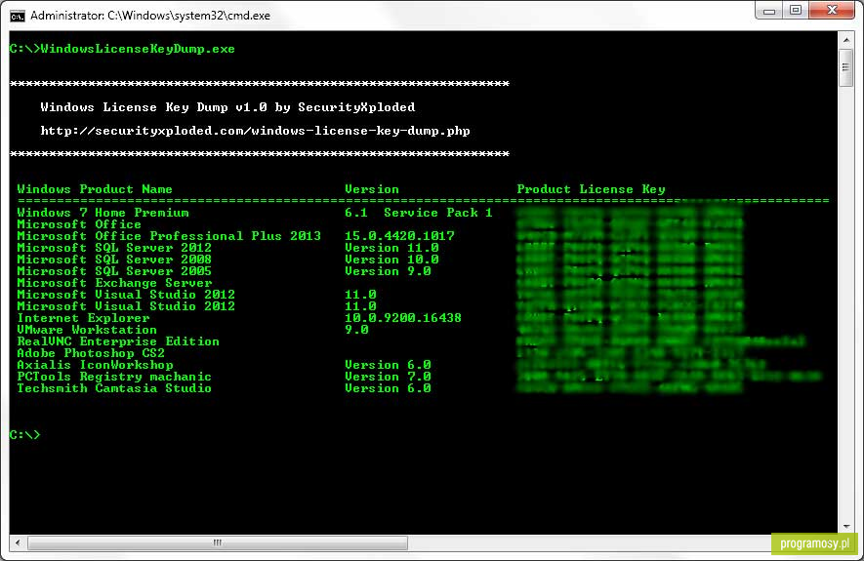
Task: Click 'Microsoft SQL Server 2012' row
Action: click(114, 248)
